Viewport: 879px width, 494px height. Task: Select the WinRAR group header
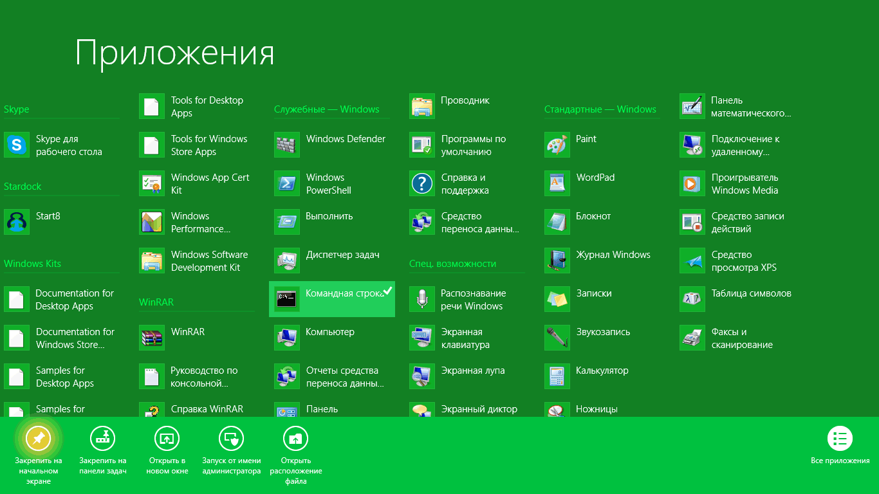(156, 302)
